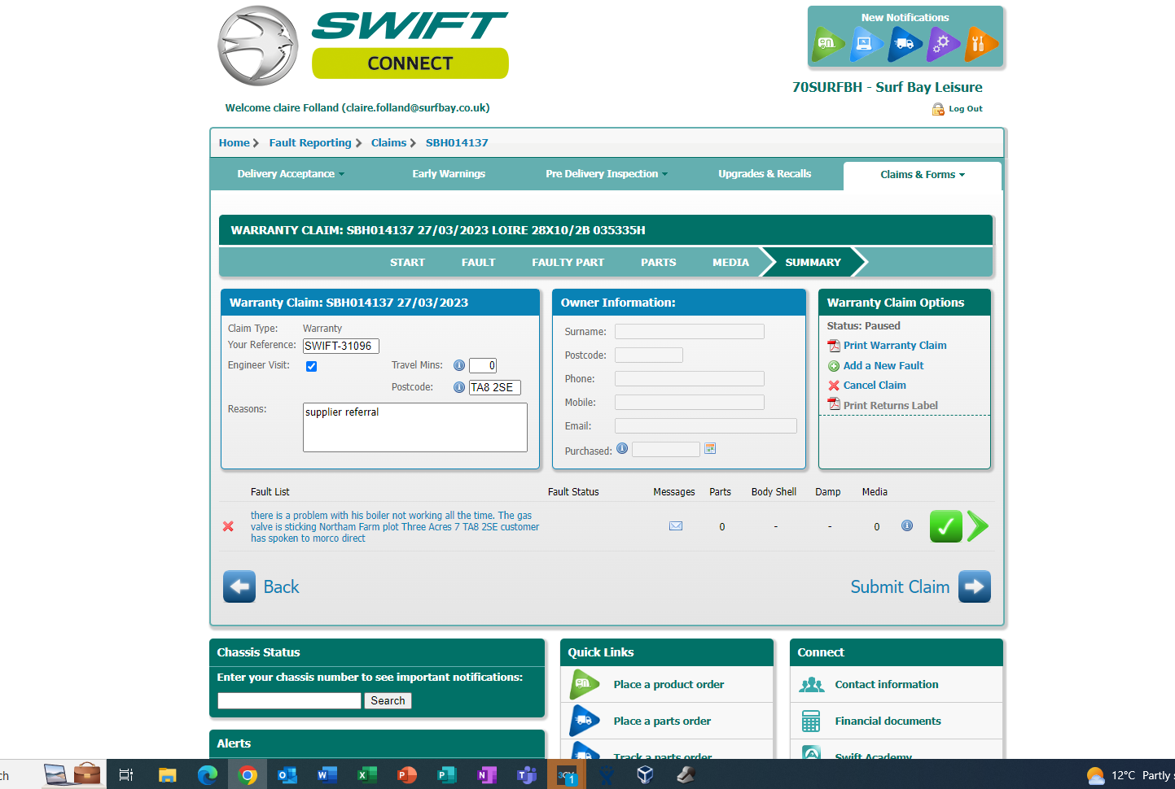Open the boiler fault description link
The width and height of the screenshot is (1175, 789).
(x=395, y=527)
